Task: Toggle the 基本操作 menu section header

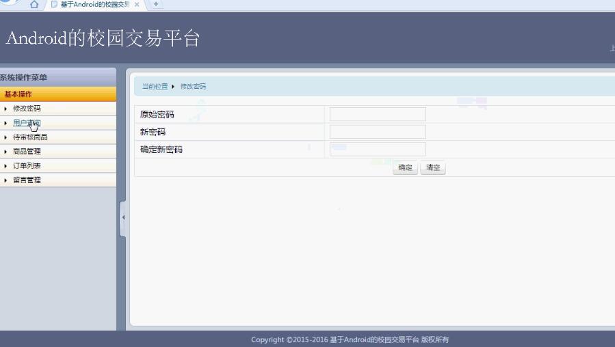Action: (58, 94)
